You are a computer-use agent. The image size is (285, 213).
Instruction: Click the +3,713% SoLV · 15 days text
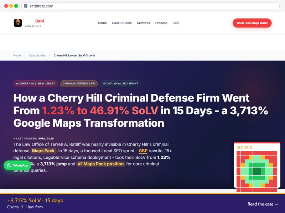click(35, 200)
